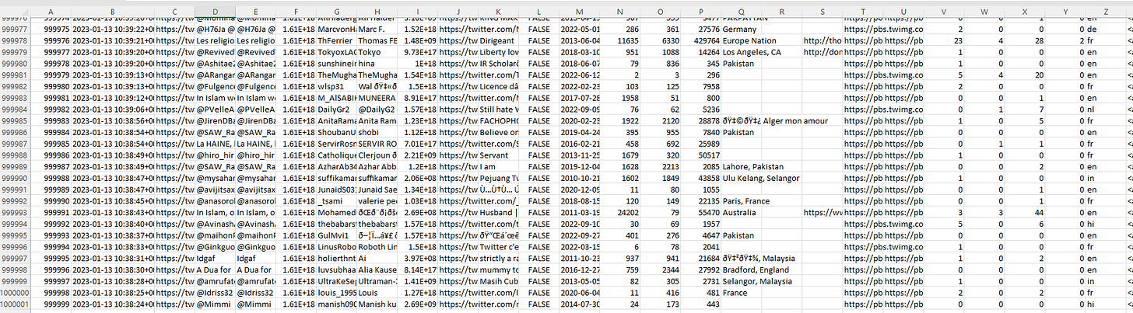
Task: Select column Q header
Action: tap(742, 11)
